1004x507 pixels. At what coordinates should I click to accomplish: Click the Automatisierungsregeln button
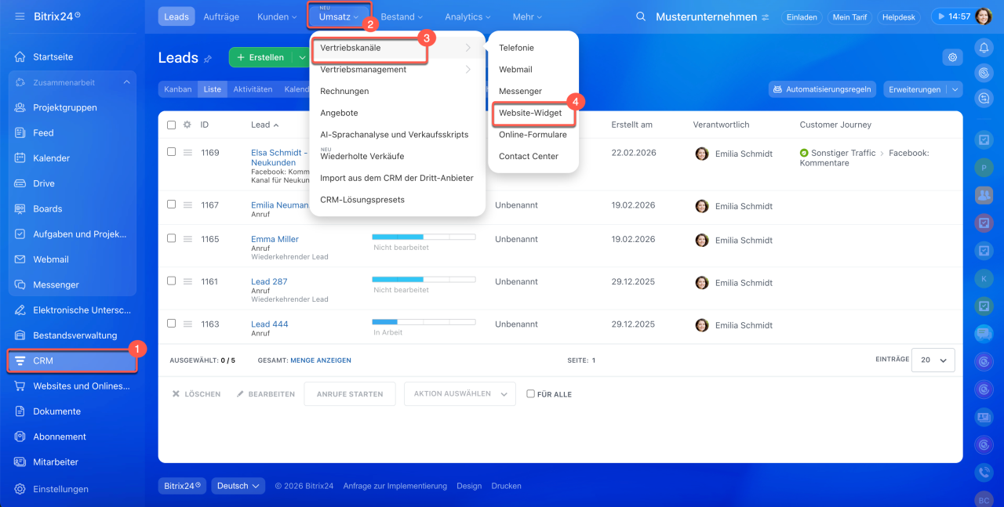click(x=821, y=89)
